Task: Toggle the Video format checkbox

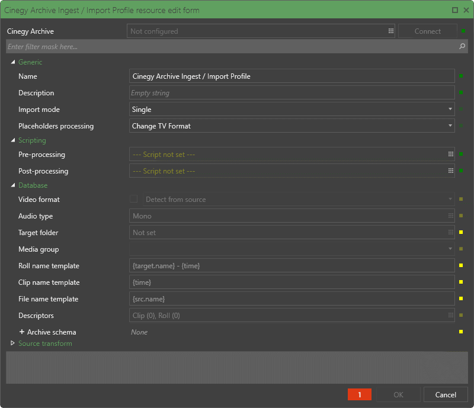Action: click(x=134, y=199)
